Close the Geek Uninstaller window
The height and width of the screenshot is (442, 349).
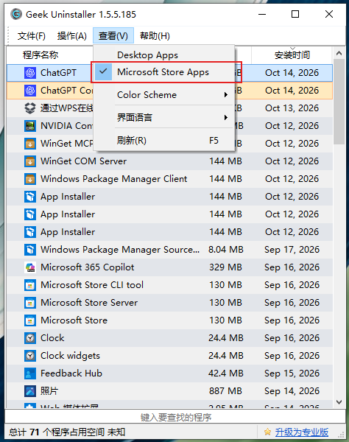point(329,14)
